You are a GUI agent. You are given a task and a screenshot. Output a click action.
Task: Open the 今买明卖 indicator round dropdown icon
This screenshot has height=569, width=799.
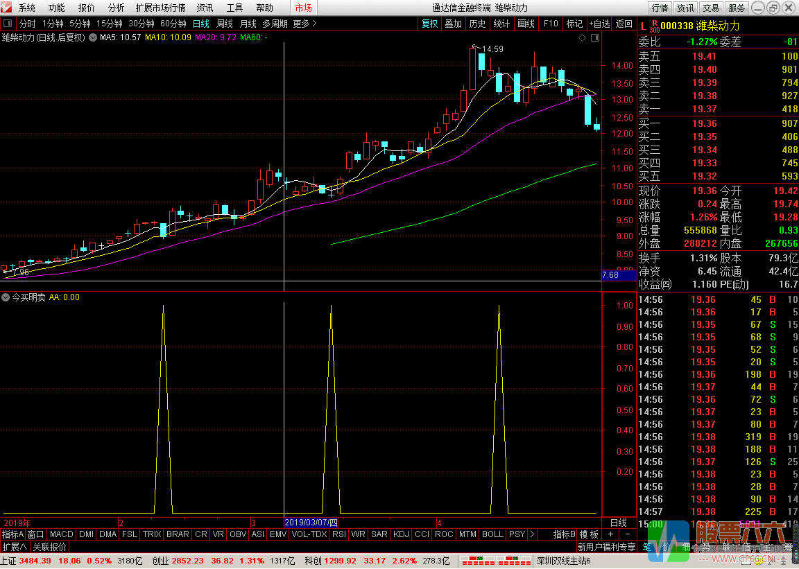(x=6, y=297)
